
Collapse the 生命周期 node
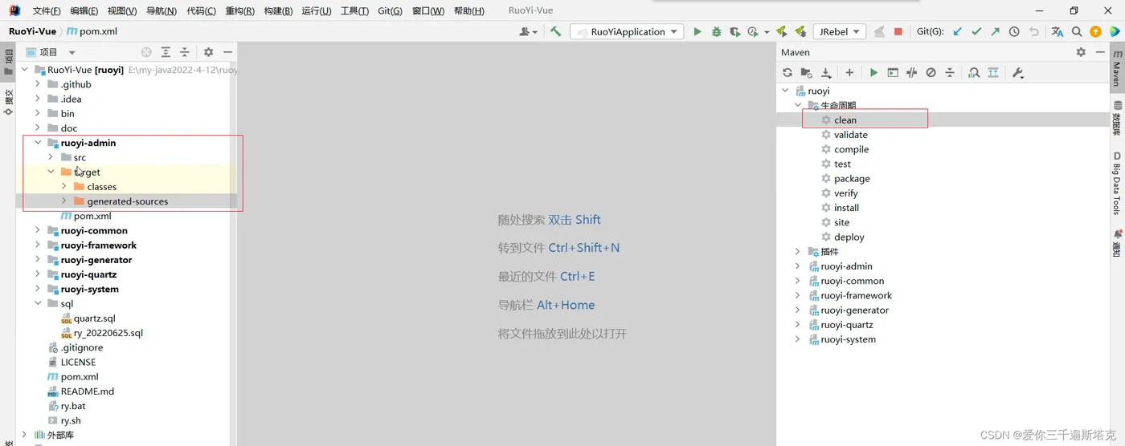[x=797, y=105]
